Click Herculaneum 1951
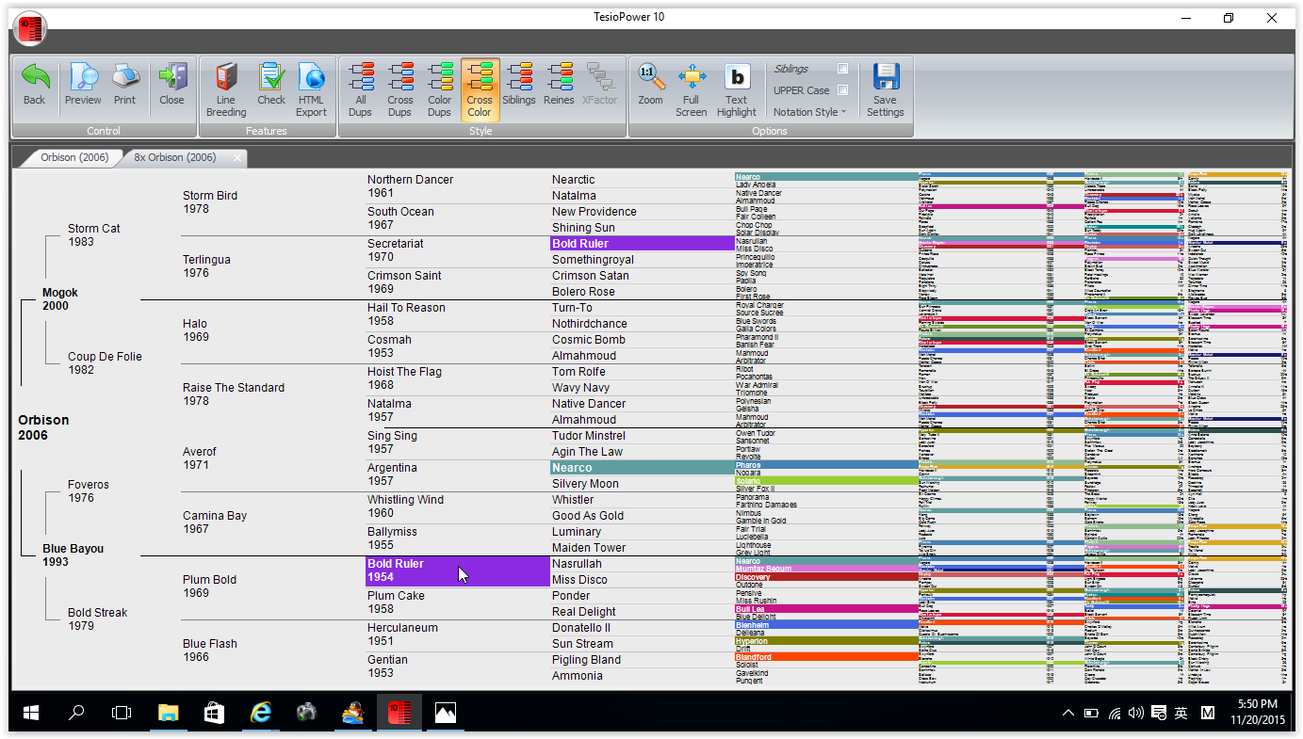 [400, 635]
